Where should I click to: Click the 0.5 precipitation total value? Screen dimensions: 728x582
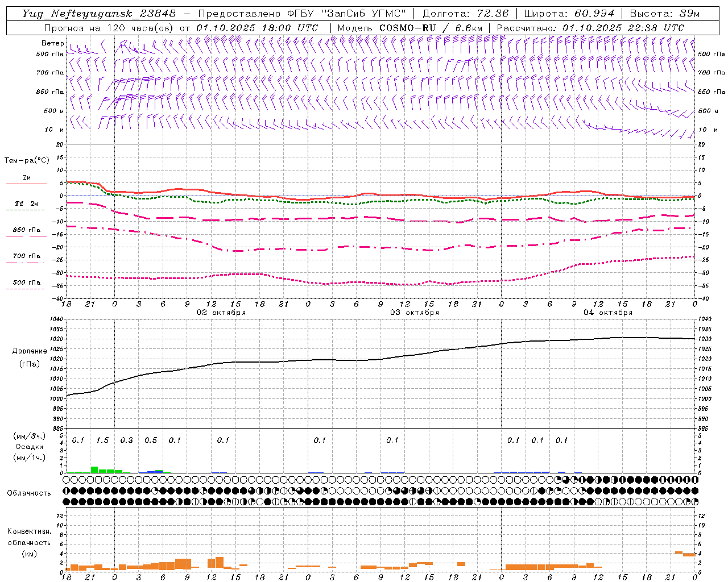151,440
